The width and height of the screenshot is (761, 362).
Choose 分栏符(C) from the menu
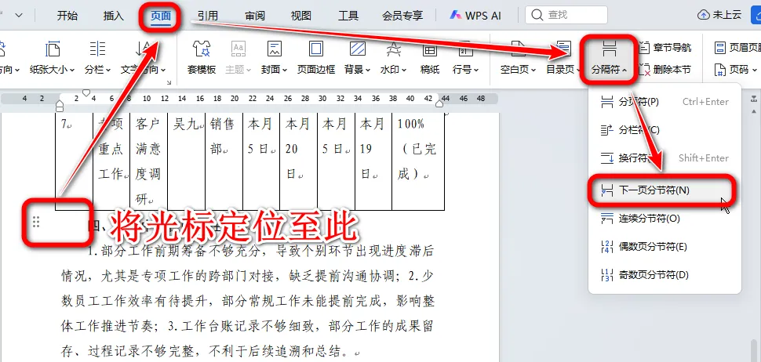coord(665,130)
